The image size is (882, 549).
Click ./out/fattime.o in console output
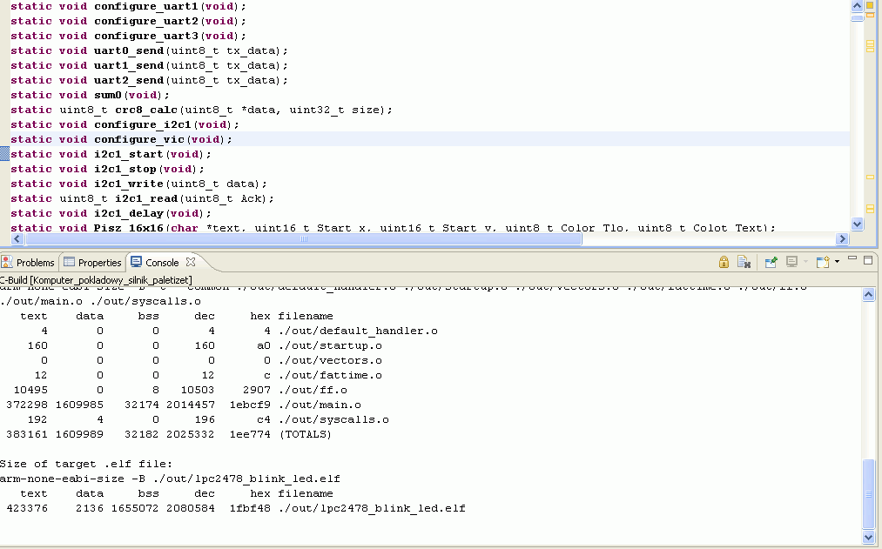[x=330, y=375]
